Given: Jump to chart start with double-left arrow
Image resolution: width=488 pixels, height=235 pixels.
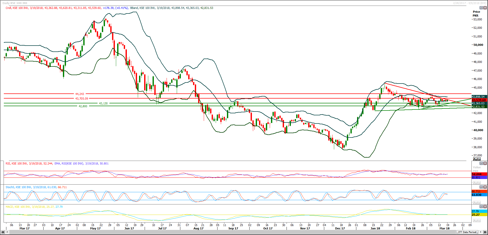Looking at the screenshot, I should coord(3,232).
